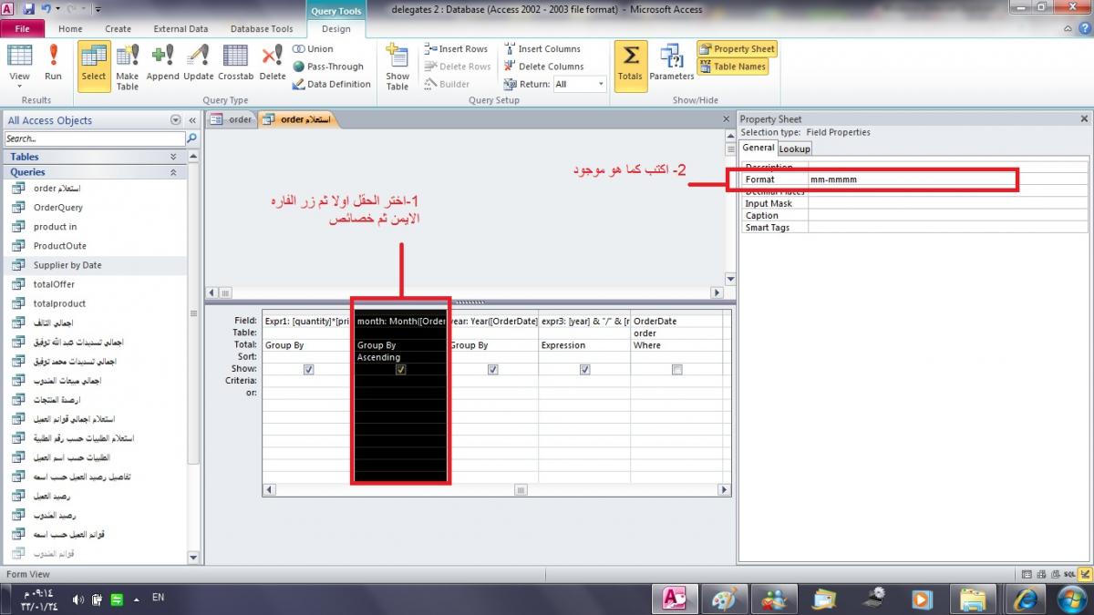Switch to the External Data ribbon tab

(181, 28)
